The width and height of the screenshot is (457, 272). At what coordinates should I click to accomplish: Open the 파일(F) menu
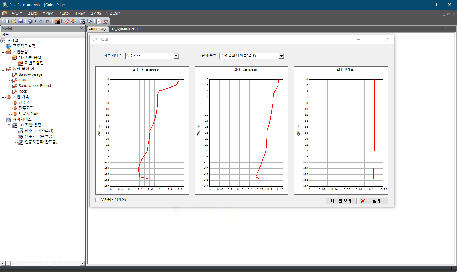click(17, 13)
